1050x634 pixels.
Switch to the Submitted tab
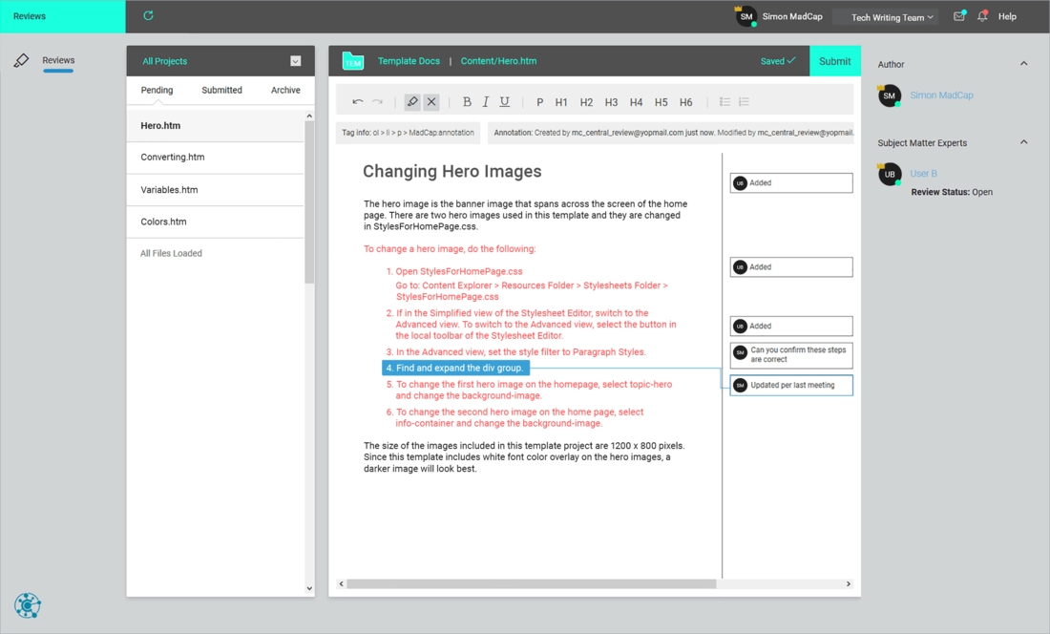point(221,90)
